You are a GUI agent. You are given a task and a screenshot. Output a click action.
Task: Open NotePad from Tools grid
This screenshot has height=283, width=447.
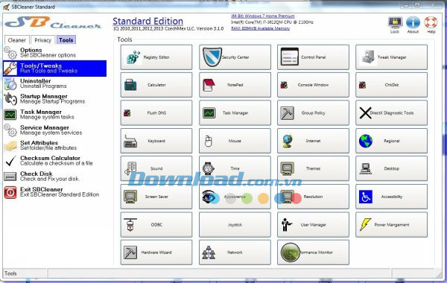[x=235, y=85]
